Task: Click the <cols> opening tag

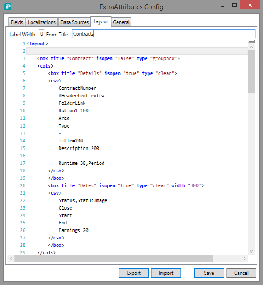Action: (x=45, y=66)
